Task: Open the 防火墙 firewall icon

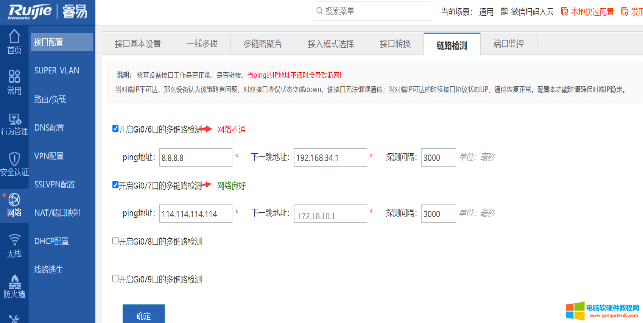Action: [14, 281]
